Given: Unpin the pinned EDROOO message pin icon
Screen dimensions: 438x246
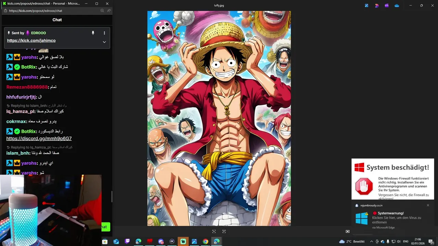Looking at the screenshot, I should click(x=93, y=33).
